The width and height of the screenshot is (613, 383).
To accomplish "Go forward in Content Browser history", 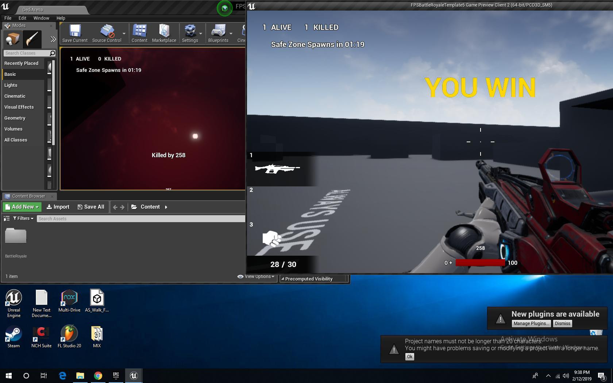I will 122,207.
